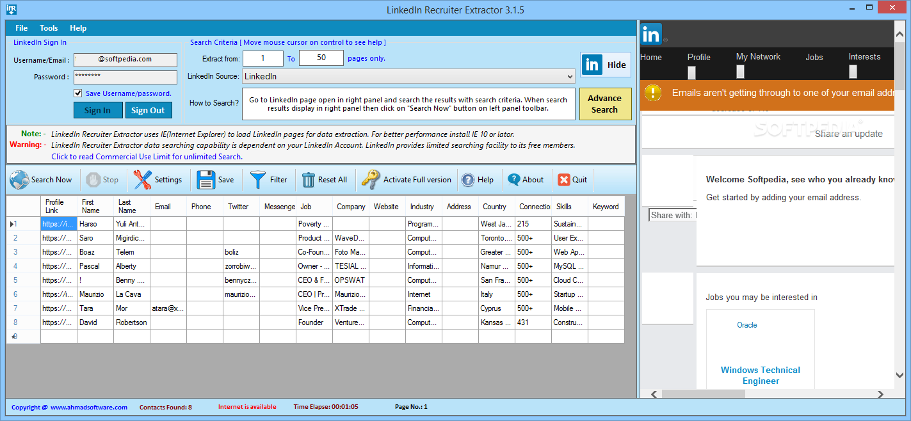The width and height of the screenshot is (911, 421).
Task: Click the Activate Full version key icon
Action: (x=370, y=180)
